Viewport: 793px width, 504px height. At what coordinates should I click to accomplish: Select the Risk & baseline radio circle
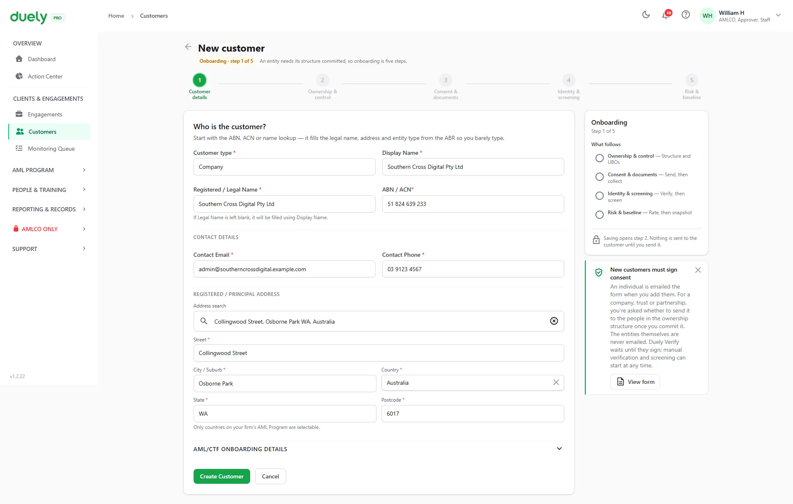[x=599, y=215]
